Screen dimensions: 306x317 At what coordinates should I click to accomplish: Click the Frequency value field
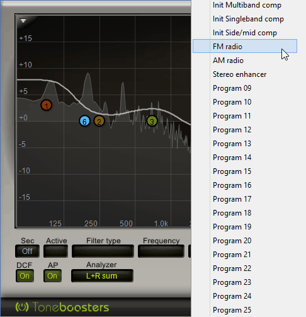click(x=161, y=251)
